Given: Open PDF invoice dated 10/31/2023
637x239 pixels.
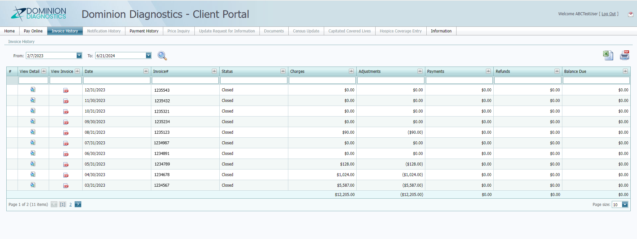Looking at the screenshot, I should point(66,112).
